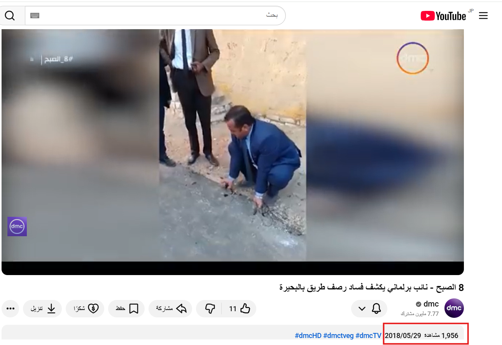502x345 pixels.
Task: Click the magnifier search button
Action: coord(10,16)
